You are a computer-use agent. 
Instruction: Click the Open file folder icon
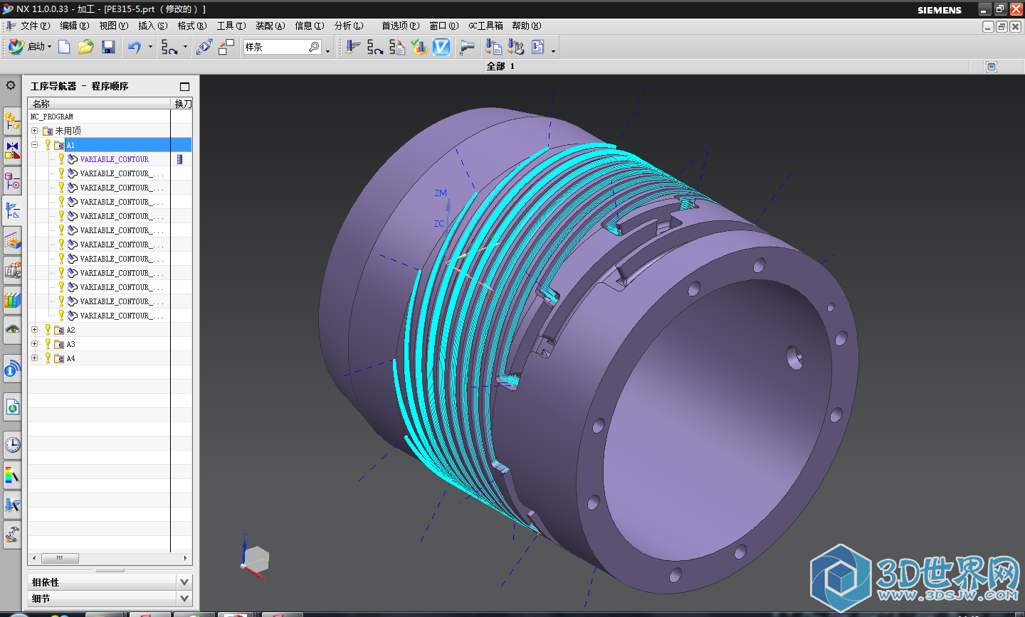(x=86, y=47)
